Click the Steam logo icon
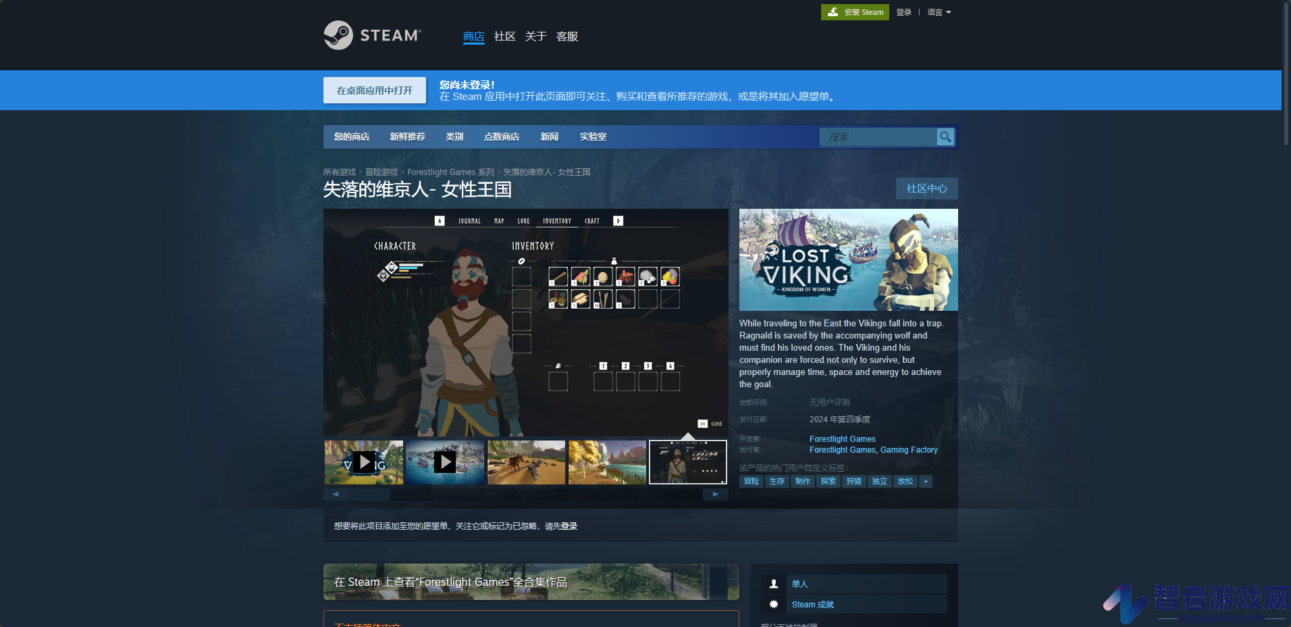 338,35
